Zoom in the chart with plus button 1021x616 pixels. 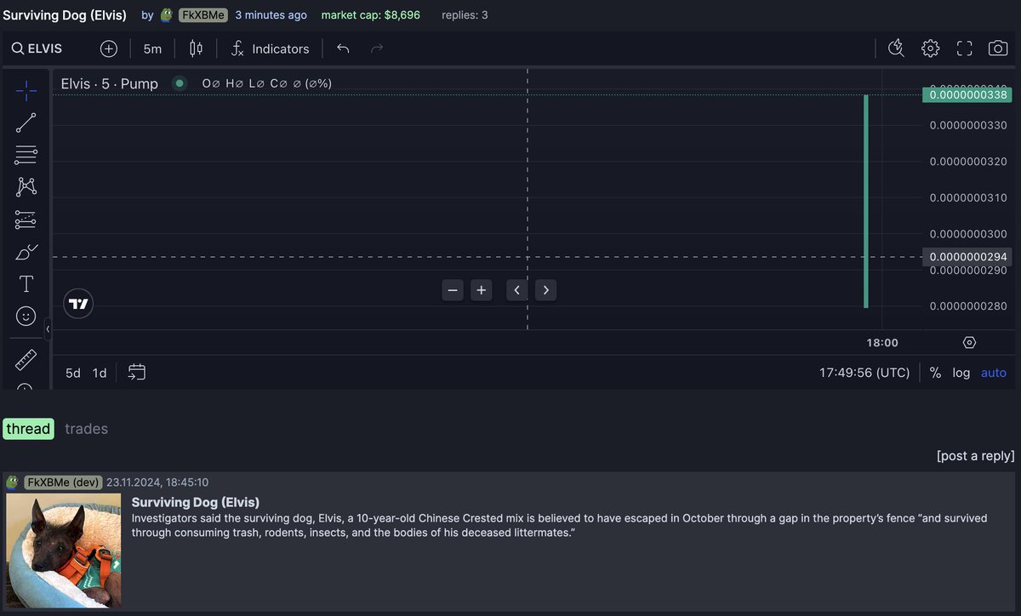tap(482, 290)
